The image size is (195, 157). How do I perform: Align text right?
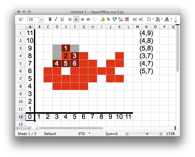pos(82,19)
